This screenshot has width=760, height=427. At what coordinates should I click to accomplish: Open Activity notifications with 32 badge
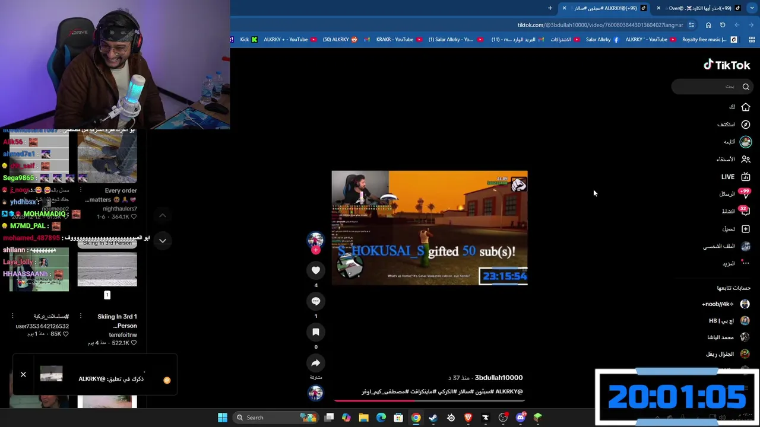click(745, 211)
